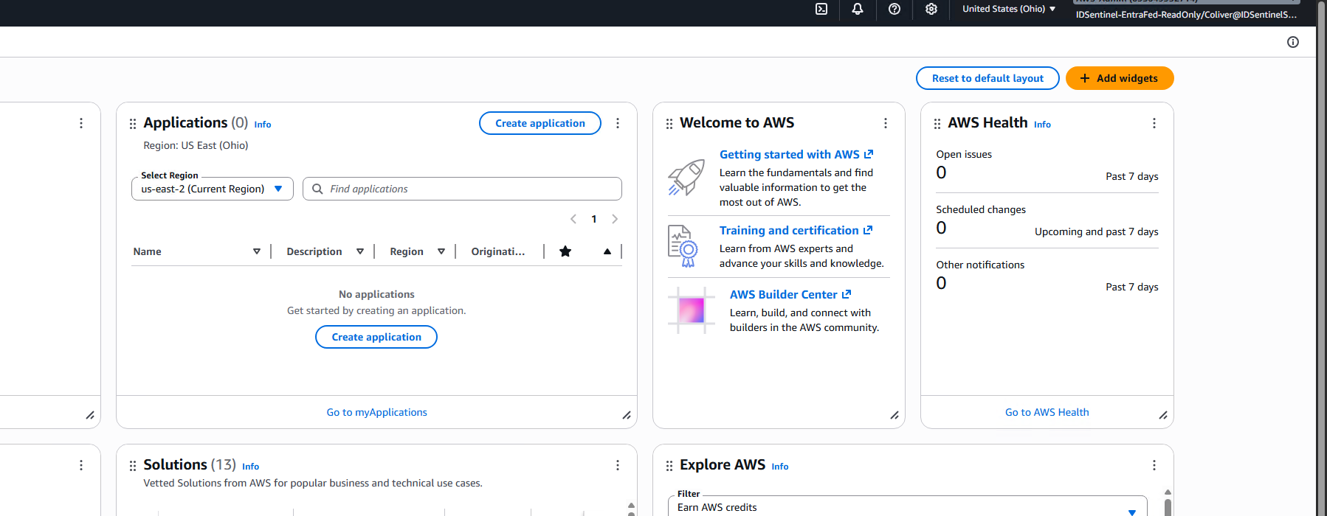This screenshot has width=1327, height=516.
Task: Click Create application in the Applications header
Action: tap(540, 123)
